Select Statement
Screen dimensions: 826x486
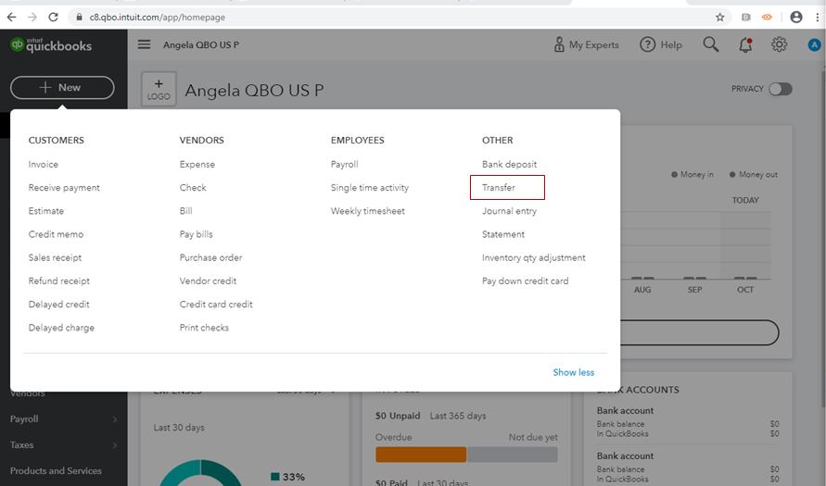click(503, 234)
